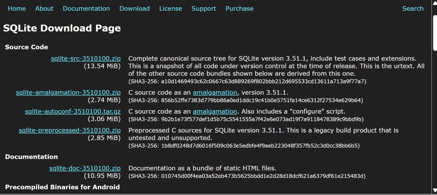Activate the Search option
Viewport: 437px width, 195px height.
[x=413, y=9]
